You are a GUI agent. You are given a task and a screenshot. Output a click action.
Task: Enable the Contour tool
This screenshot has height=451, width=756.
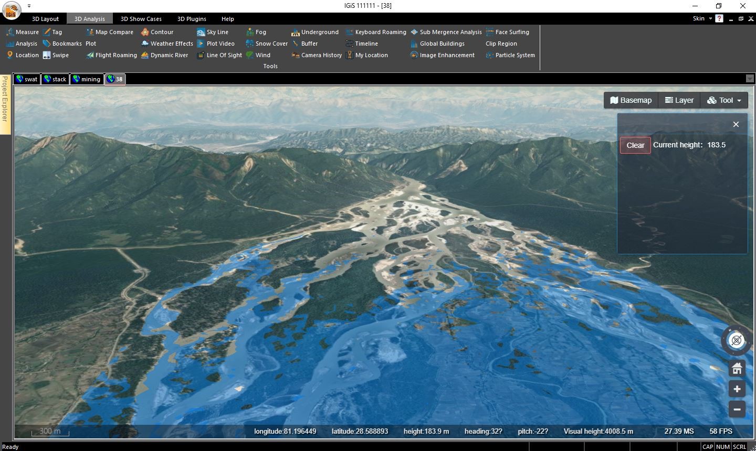pyautogui.click(x=157, y=32)
